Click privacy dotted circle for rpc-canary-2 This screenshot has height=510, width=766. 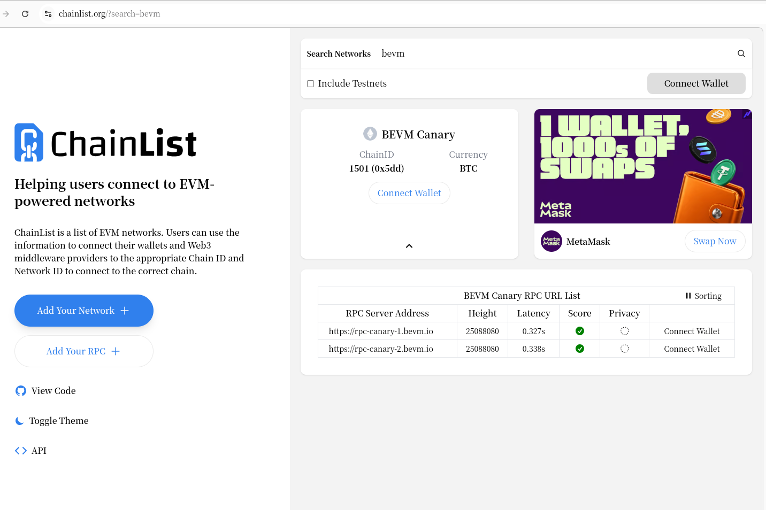(x=624, y=349)
